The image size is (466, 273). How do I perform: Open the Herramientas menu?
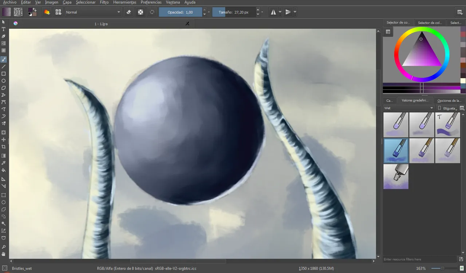coord(125,2)
